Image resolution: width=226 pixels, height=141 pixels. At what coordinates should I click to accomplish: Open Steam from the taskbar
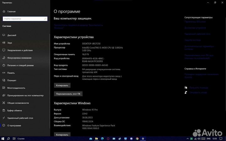[x=120, y=138]
